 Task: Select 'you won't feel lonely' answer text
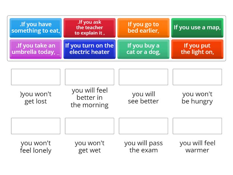pyautogui.click(x=36, y=147)
